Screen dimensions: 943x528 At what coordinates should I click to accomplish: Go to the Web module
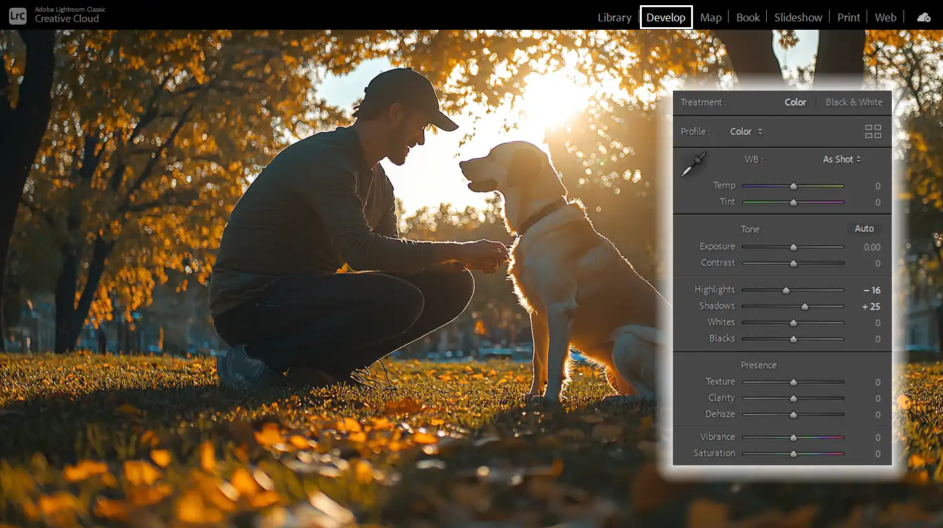pyautogui.click(x=885, y=17)
